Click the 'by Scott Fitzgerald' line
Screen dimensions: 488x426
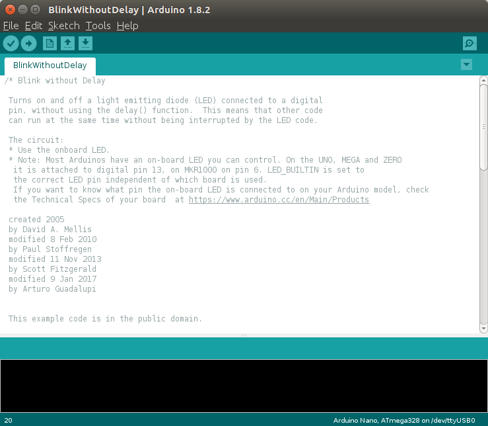point(52,269)
